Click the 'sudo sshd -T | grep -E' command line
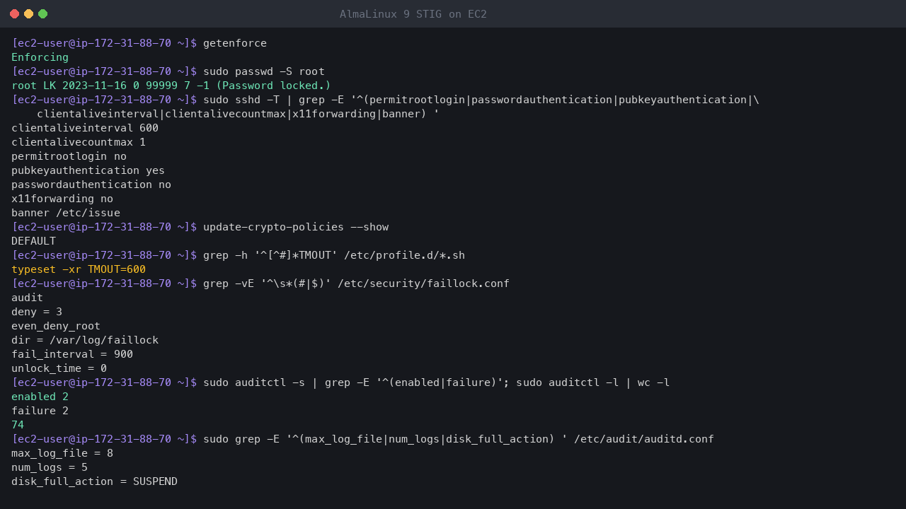Image resolution: width=906 pixels, height=509 pixels. pos(481,100)
